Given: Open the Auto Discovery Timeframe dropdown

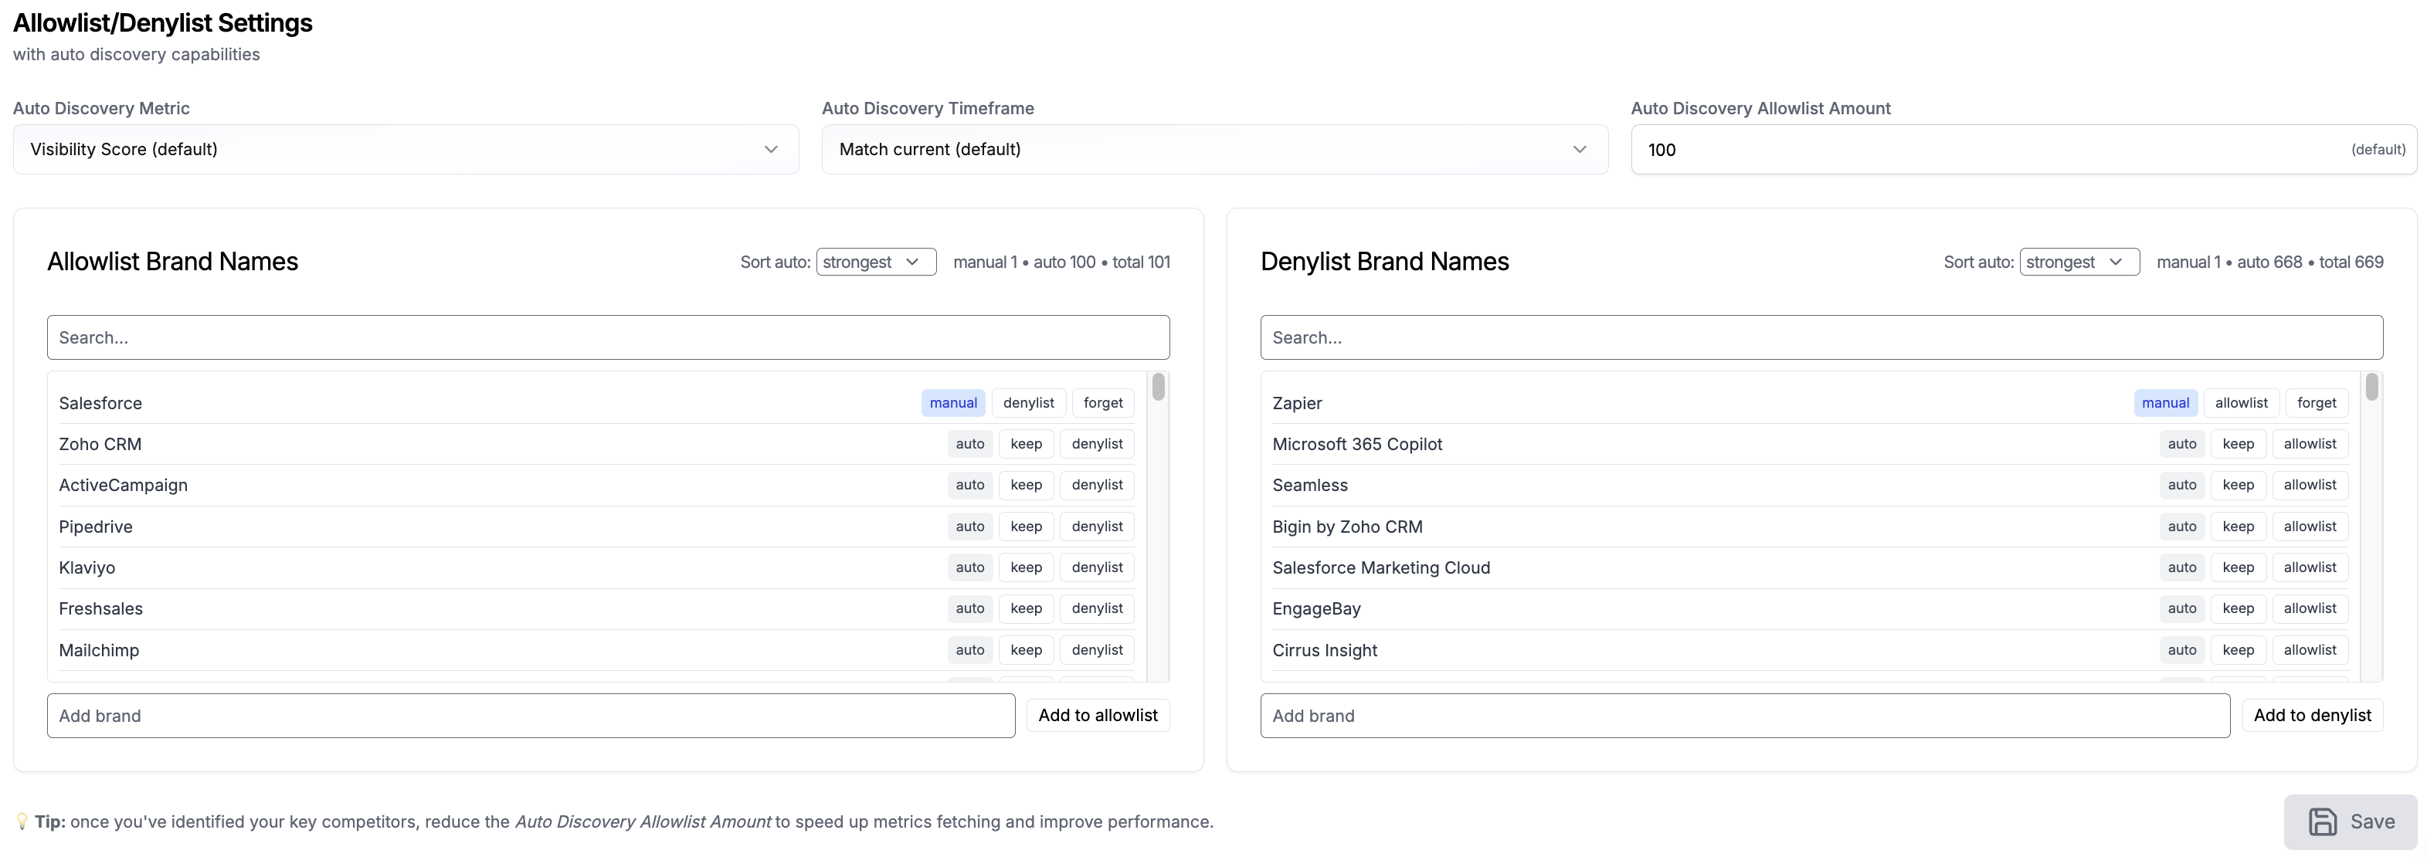Looking at the screenshot, I should (x=1214, y=149).
